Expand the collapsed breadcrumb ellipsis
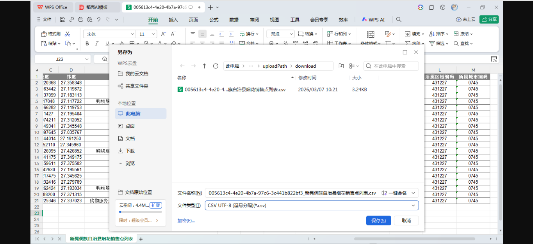This screenshot has width=533, height=244. click(251, 66)
